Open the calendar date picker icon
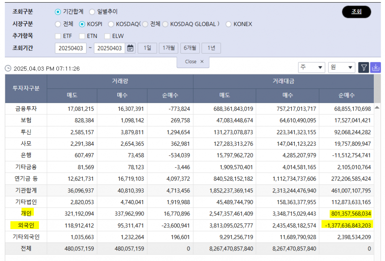 (130, 48)
